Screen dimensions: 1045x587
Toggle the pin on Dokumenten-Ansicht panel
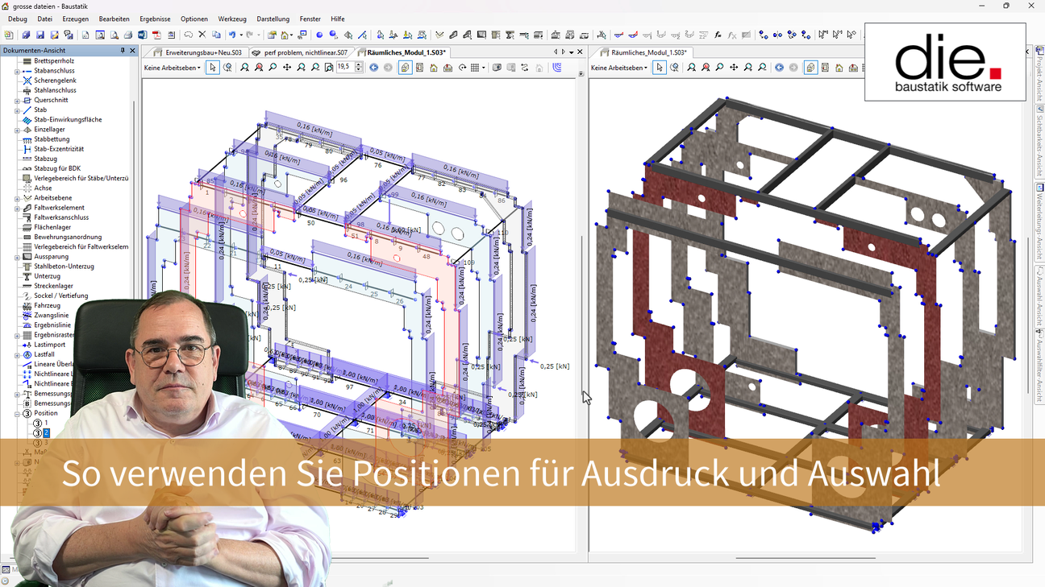[123, 51]
